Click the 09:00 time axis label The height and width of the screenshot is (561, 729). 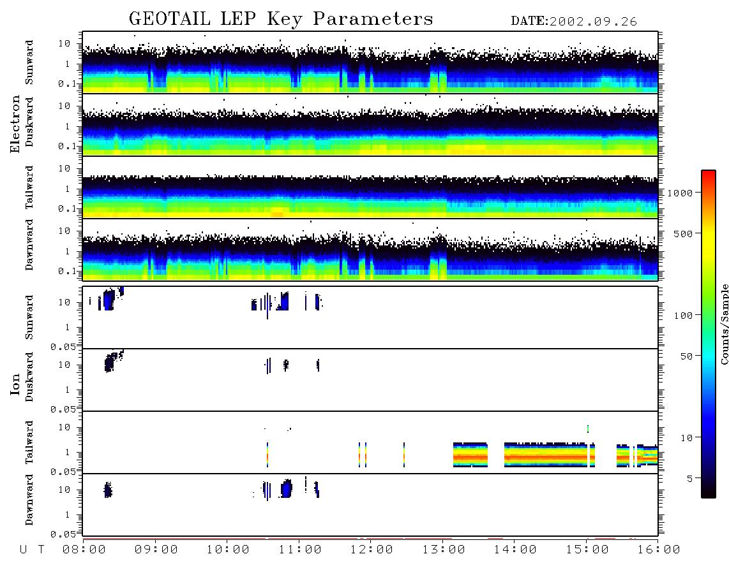click(156, 550)
